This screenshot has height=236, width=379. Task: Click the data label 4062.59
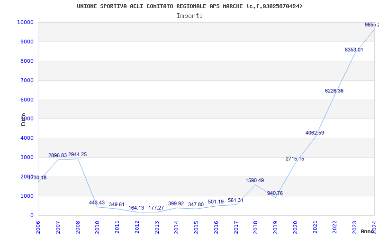[315, 133]
